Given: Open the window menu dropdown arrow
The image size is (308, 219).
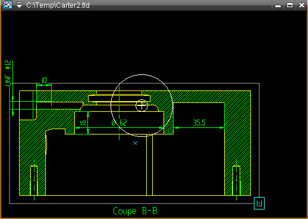Looking at the screenshot, I should pos(19,5).
